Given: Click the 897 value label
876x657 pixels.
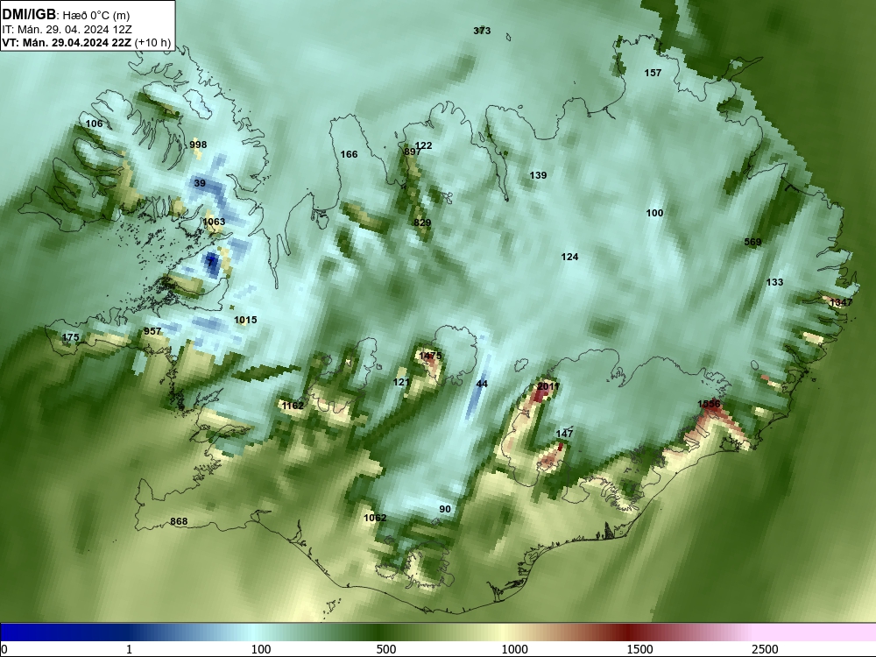Looking at the screenshot, I should (x=412, y=152).
